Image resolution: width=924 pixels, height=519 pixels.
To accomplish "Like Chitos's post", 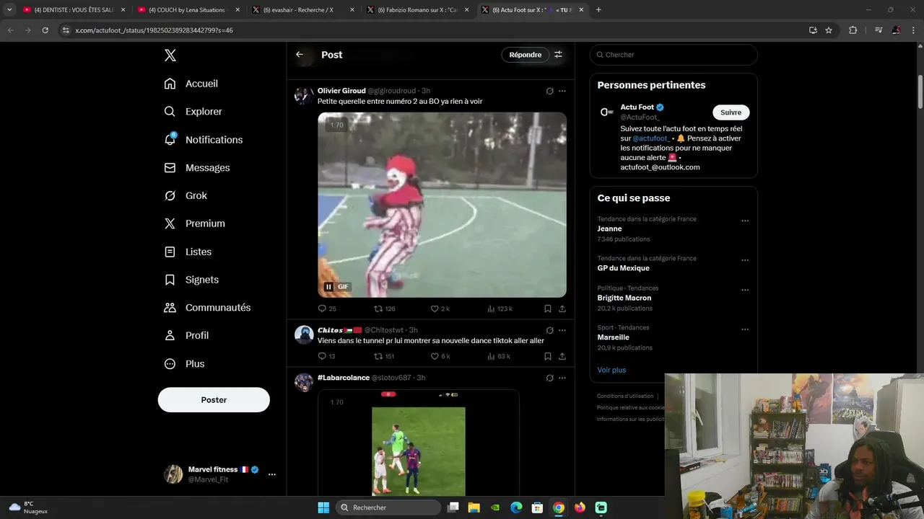I will click(440, 356).
